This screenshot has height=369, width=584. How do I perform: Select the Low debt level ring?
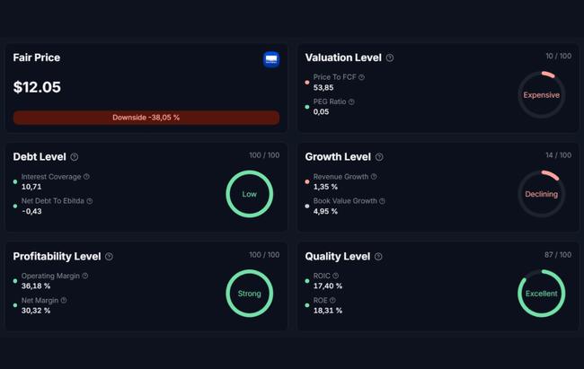tap(249, 194)
